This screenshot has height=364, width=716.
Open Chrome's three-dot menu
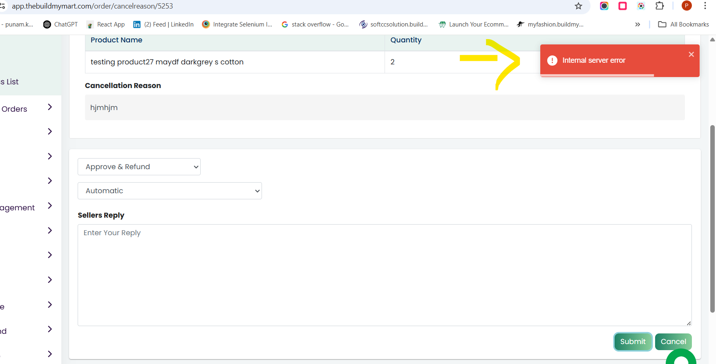pos(705,6)
